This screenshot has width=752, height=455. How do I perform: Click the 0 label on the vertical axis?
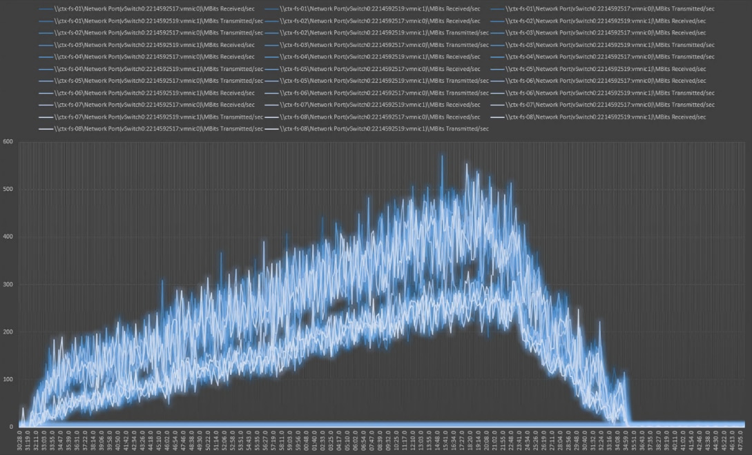click(x=11, y=427)
